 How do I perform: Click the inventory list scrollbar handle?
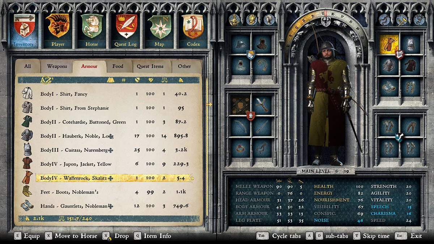coord(209,104)
